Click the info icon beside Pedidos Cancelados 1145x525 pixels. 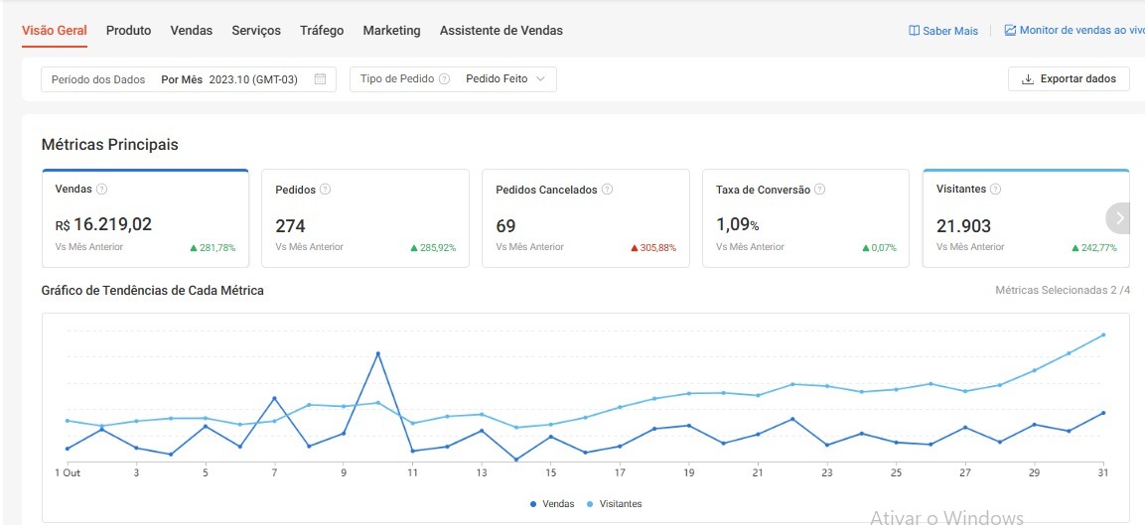[x=607, y=189]
